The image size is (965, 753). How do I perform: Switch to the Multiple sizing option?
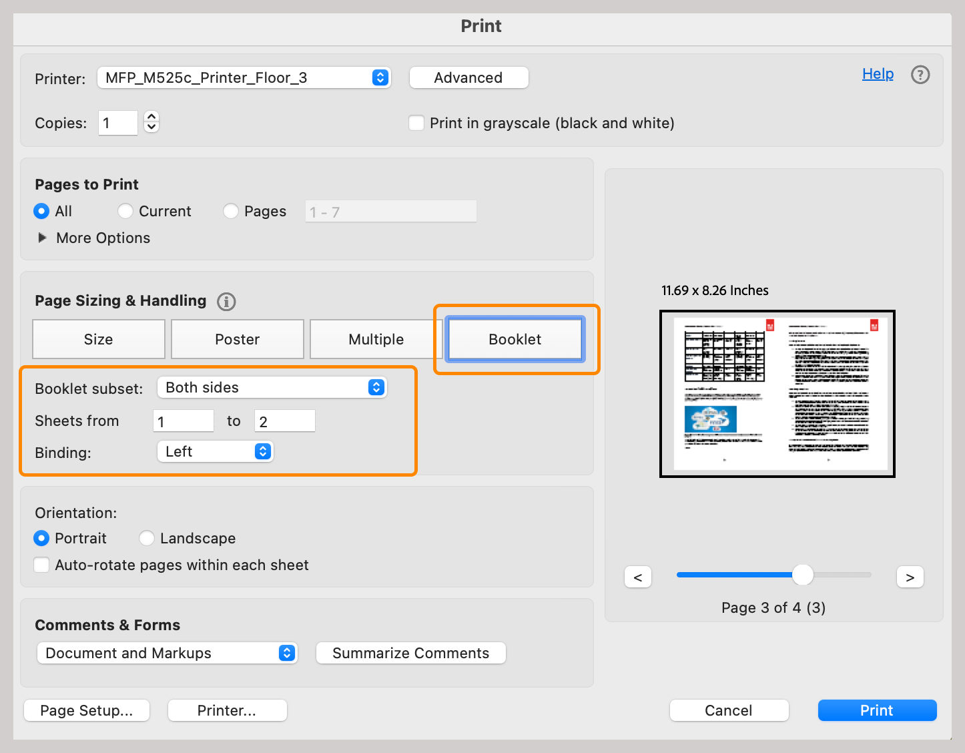(376, 339)
